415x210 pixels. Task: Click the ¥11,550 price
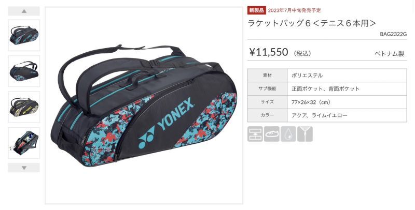coord(269,52)
